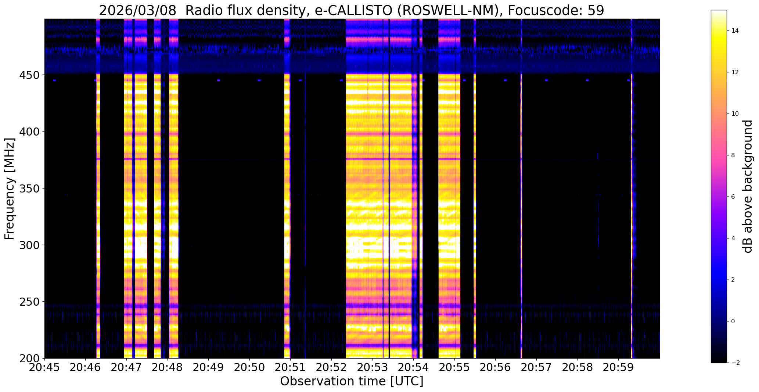This screenshot has height=392, width=759.
Task: Click the 20:59 time tick label
Action: pos(619,367)
